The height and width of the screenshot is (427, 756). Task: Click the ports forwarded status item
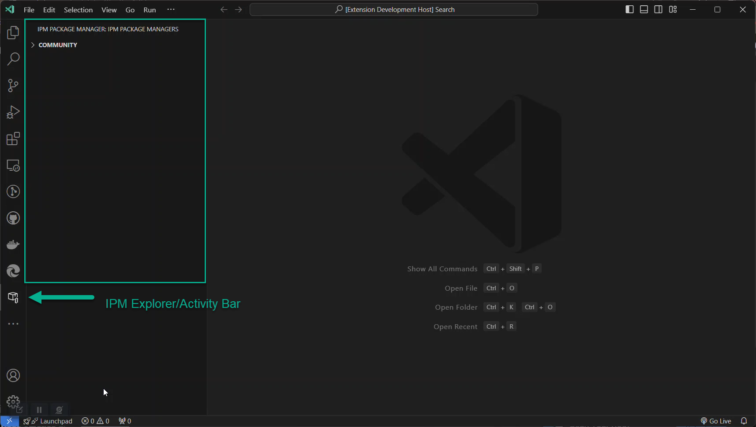pyautogui.click(x=125, y=421)
